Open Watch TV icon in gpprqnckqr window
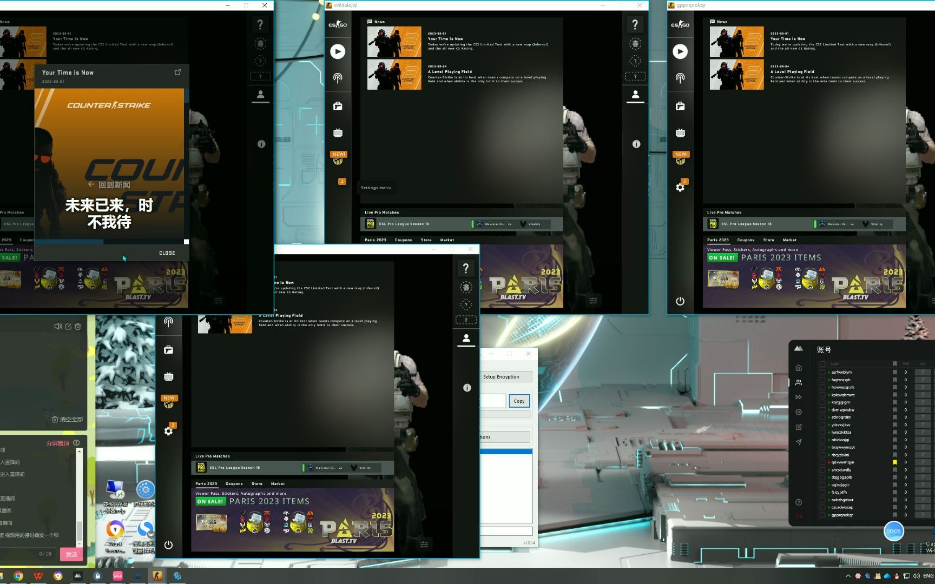 (680, 132)
